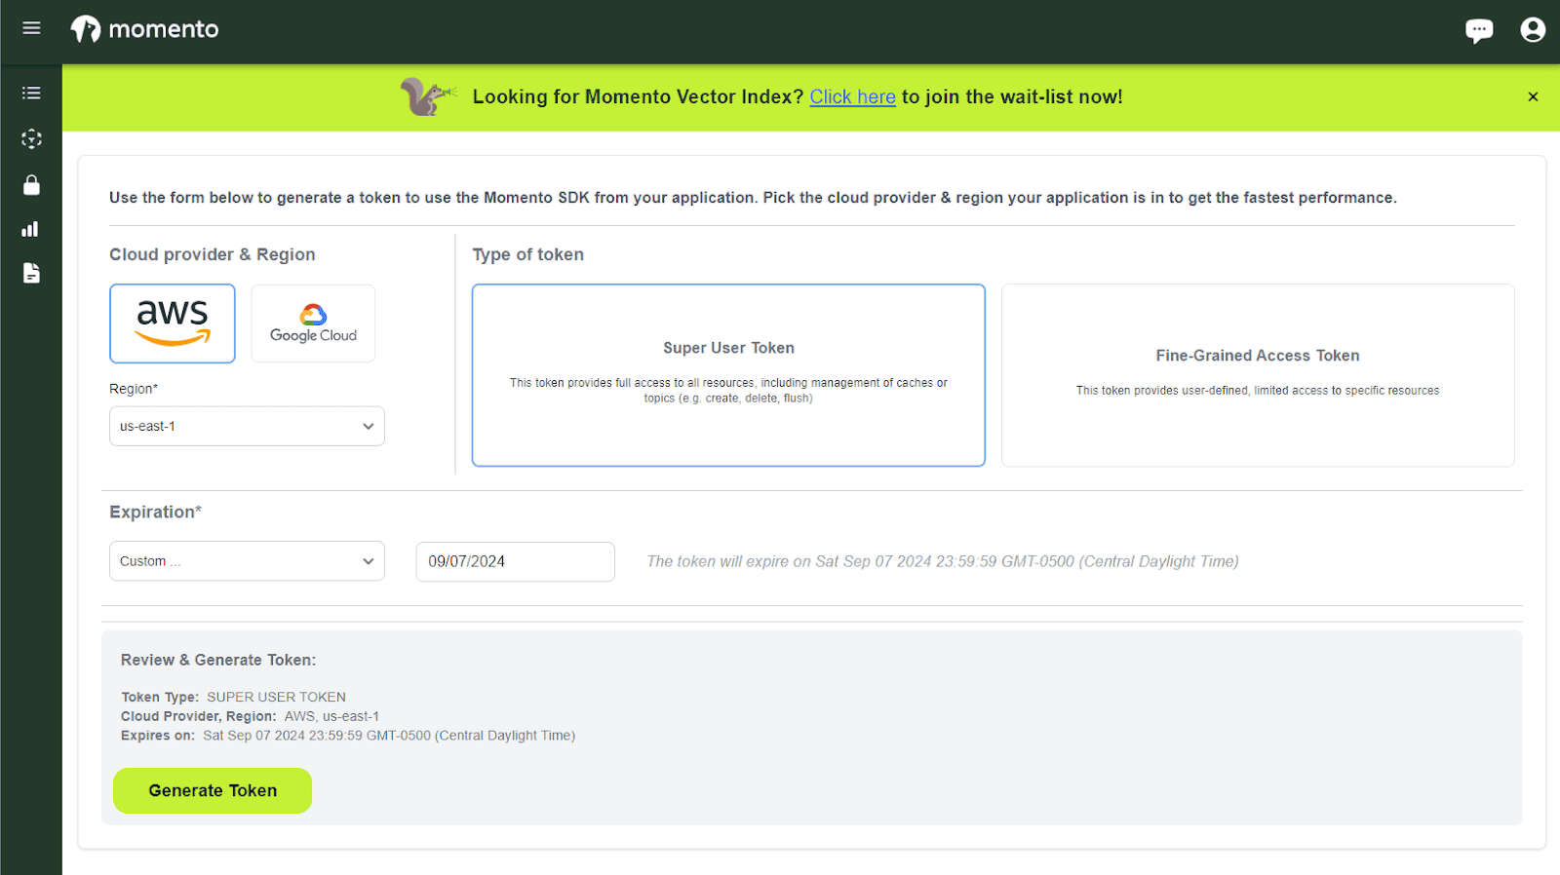Click the squirrel mascot in the banner

coord(427,95)
